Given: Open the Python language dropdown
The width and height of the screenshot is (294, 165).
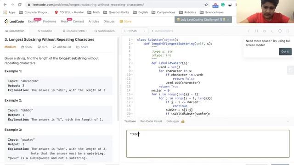Looking at the screenshot, I should pyautogui.click(x=135, y=31).
